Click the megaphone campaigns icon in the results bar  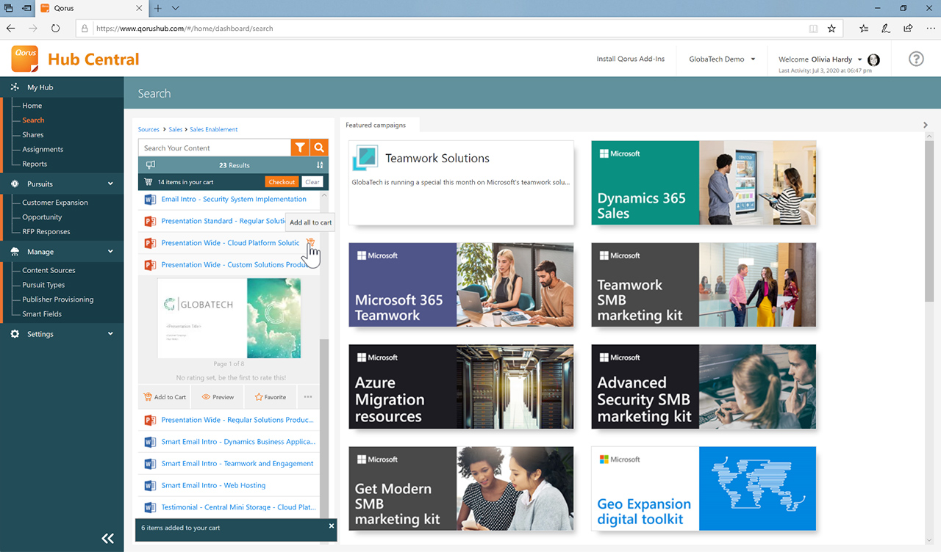151,165
